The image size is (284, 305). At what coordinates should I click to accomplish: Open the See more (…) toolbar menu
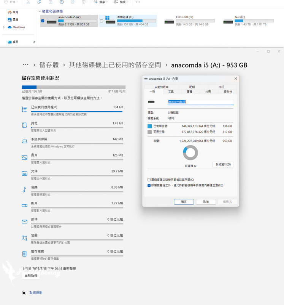point(138,2)
